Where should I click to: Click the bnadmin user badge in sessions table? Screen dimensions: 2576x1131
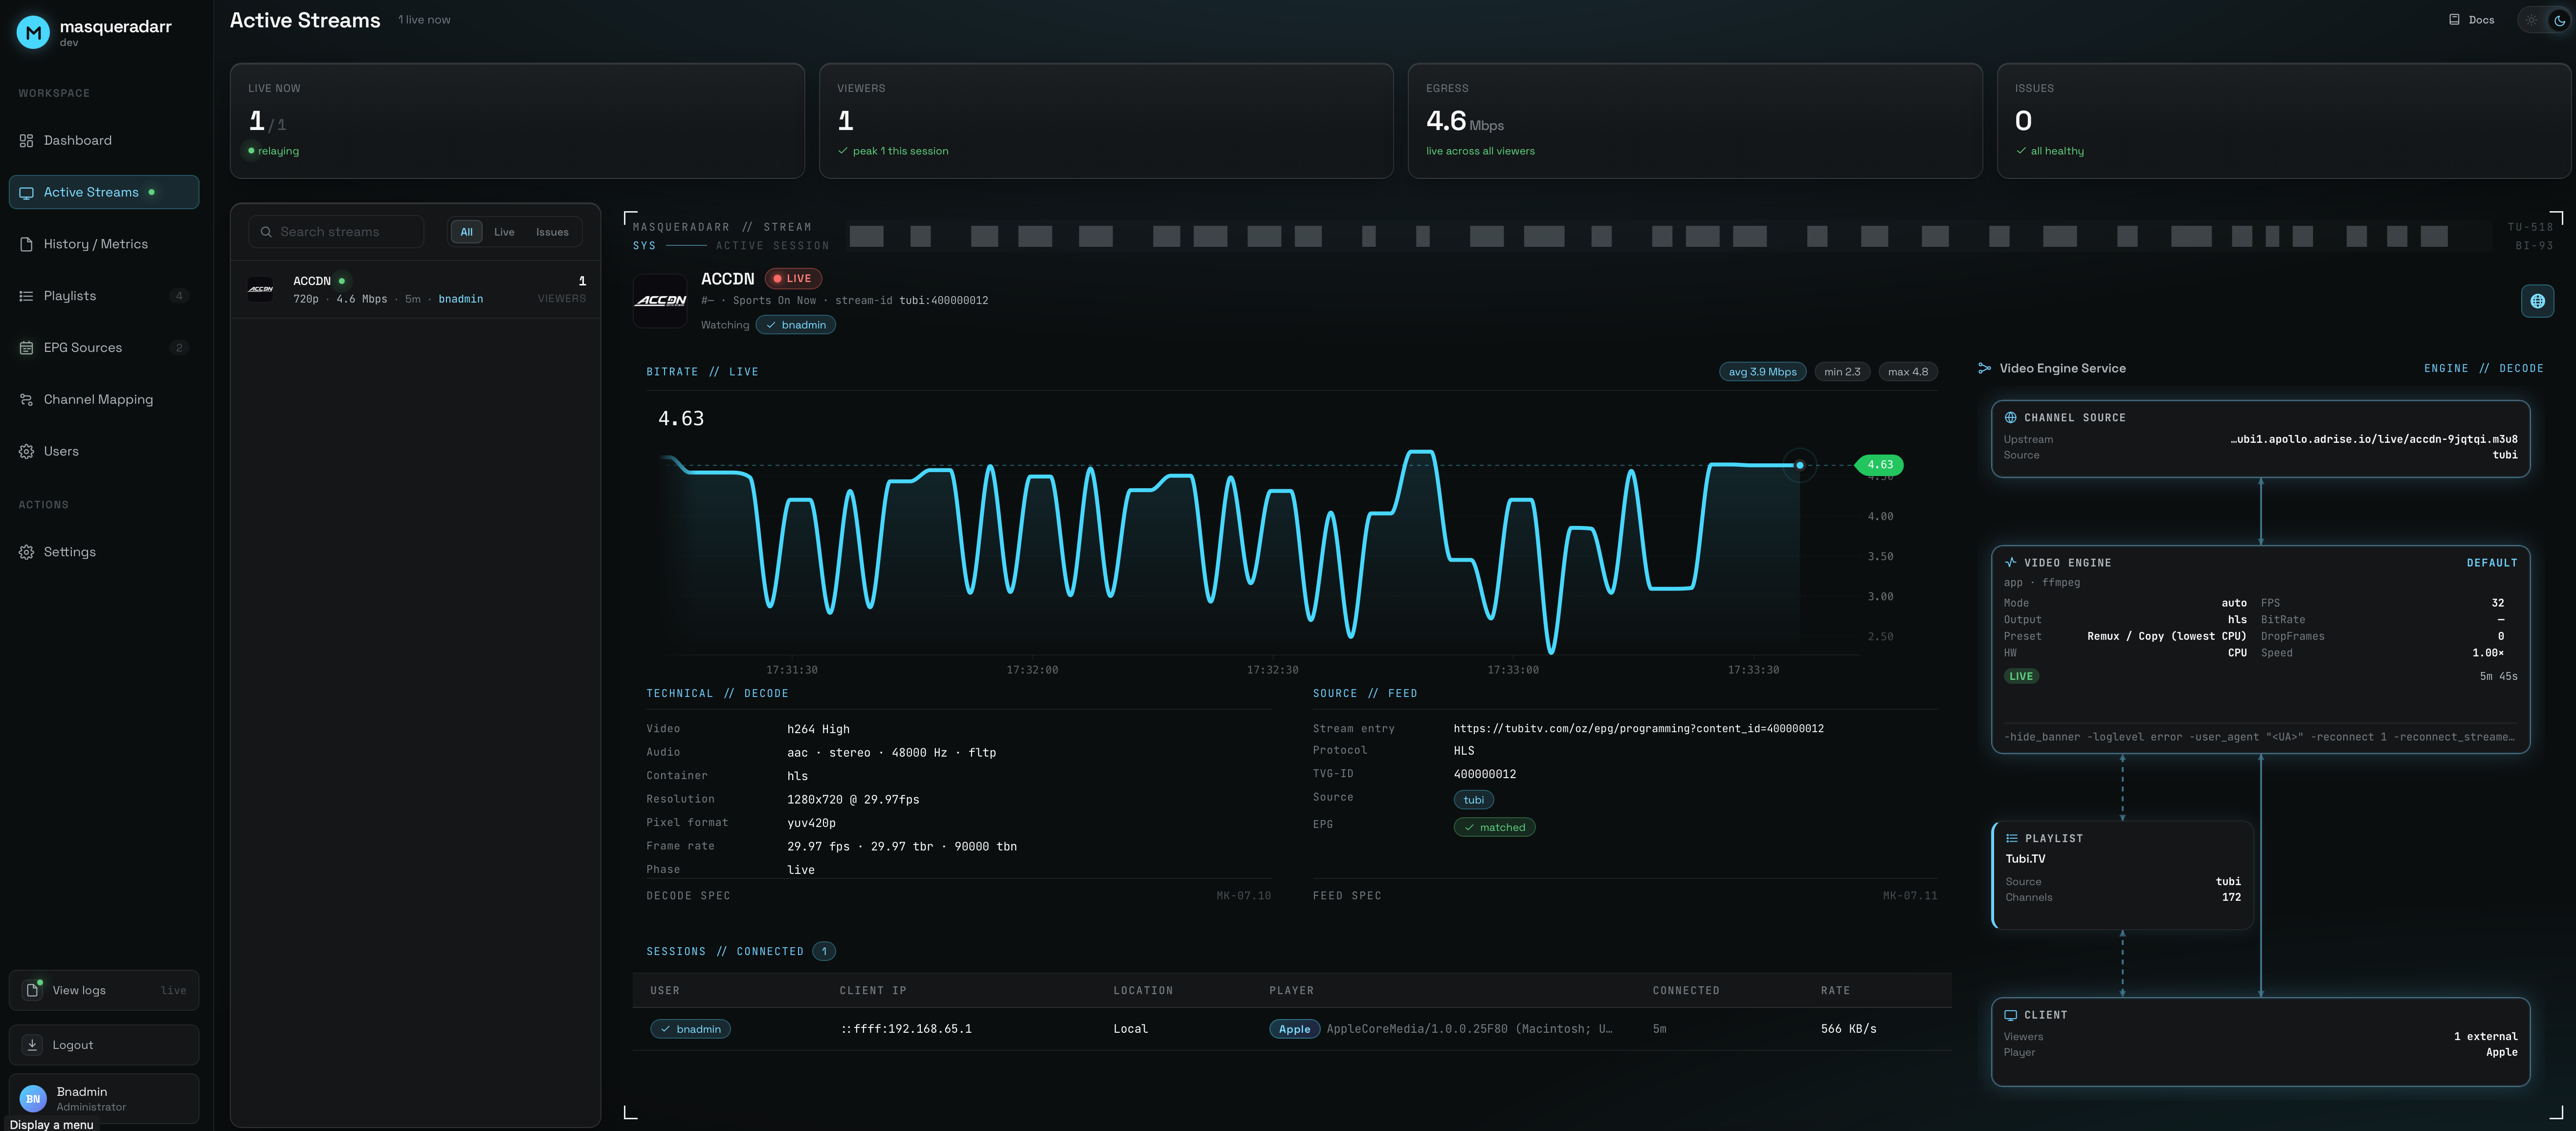tap(691, 1029)
